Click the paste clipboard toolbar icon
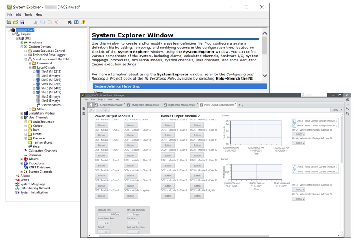354x240 pixels. pos(49,22)
